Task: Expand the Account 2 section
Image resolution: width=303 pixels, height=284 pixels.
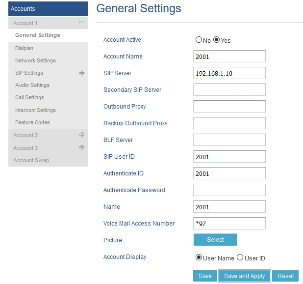Action: [x=81, y=135]
